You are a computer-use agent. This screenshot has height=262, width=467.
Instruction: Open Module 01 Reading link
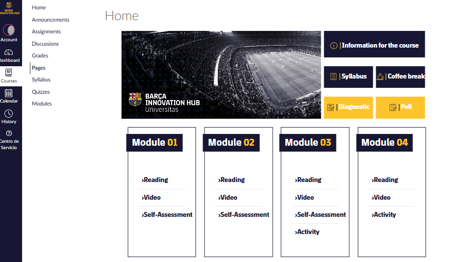pyautogui.click(x=155, y=180)
